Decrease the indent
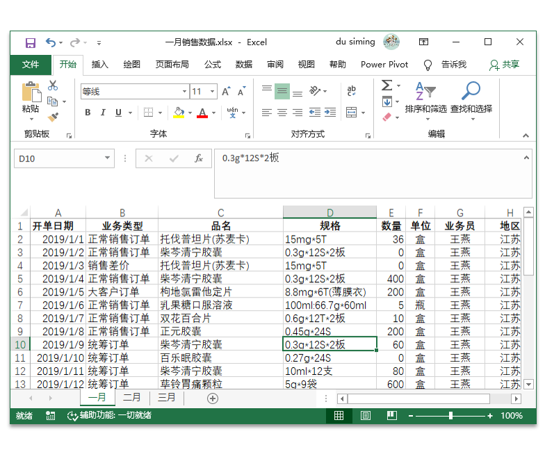Image resolution: width=545 pixels, height=452 pixels. point(315,113)
